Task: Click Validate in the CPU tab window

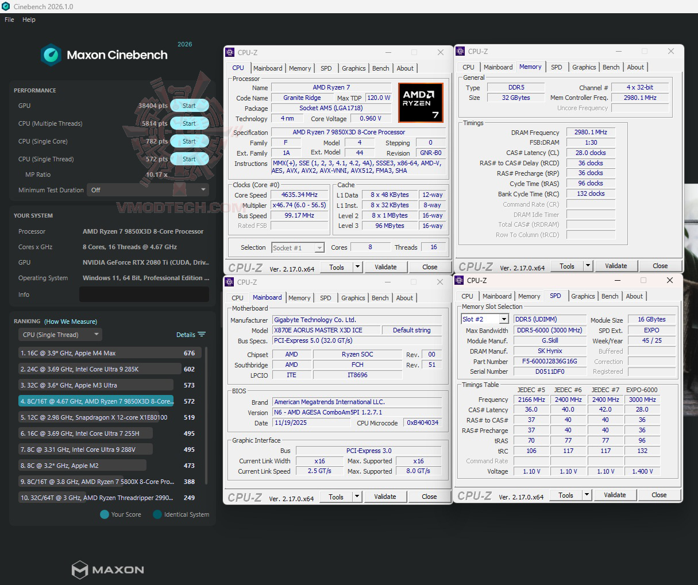Action: point(385,267)
